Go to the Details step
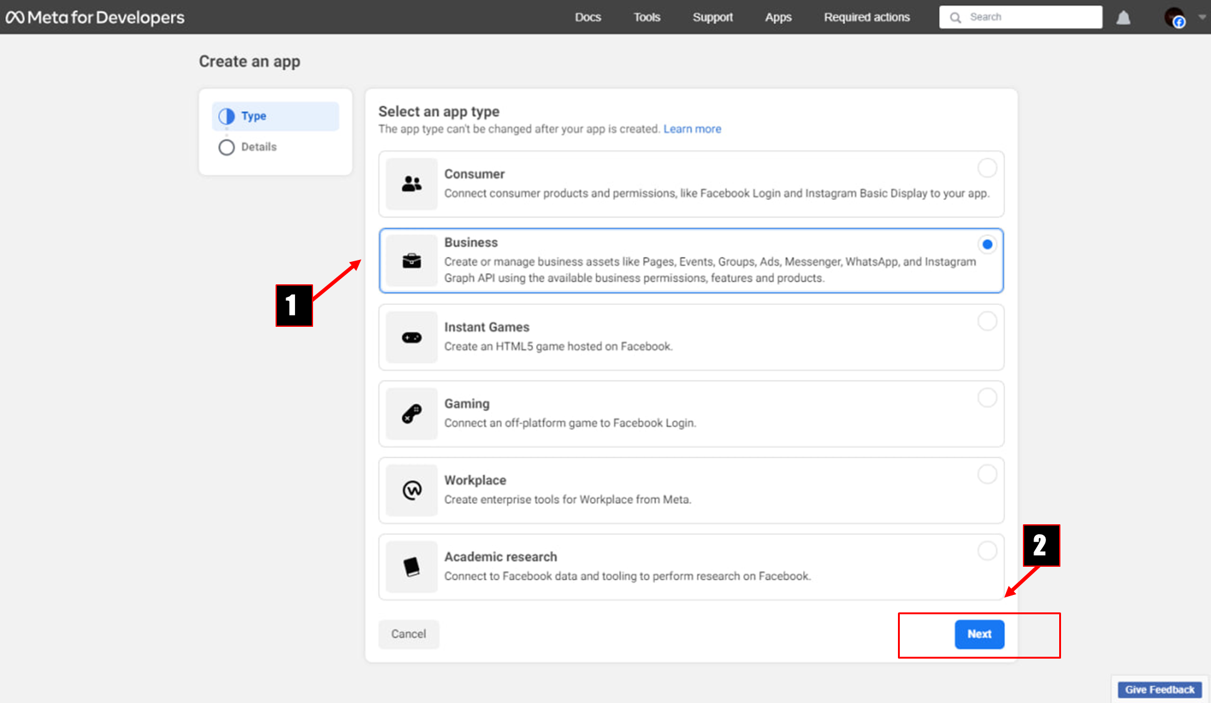The width and height of the screenshot is (1211, 703). point(258,147)
